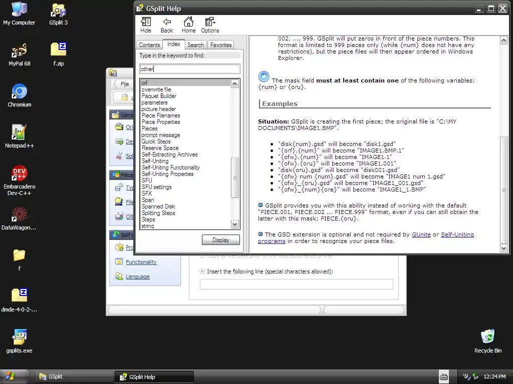Open the folder named f on desktop
Image resolution: width=513 pixels, height=384 pixels.
click(x=20, y=260)
